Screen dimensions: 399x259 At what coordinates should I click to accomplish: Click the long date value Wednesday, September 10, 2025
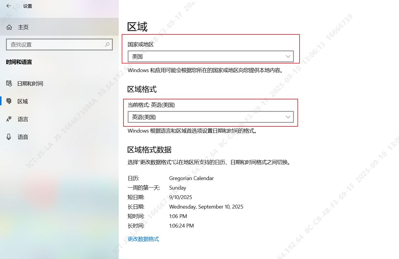tap(206, 207)
